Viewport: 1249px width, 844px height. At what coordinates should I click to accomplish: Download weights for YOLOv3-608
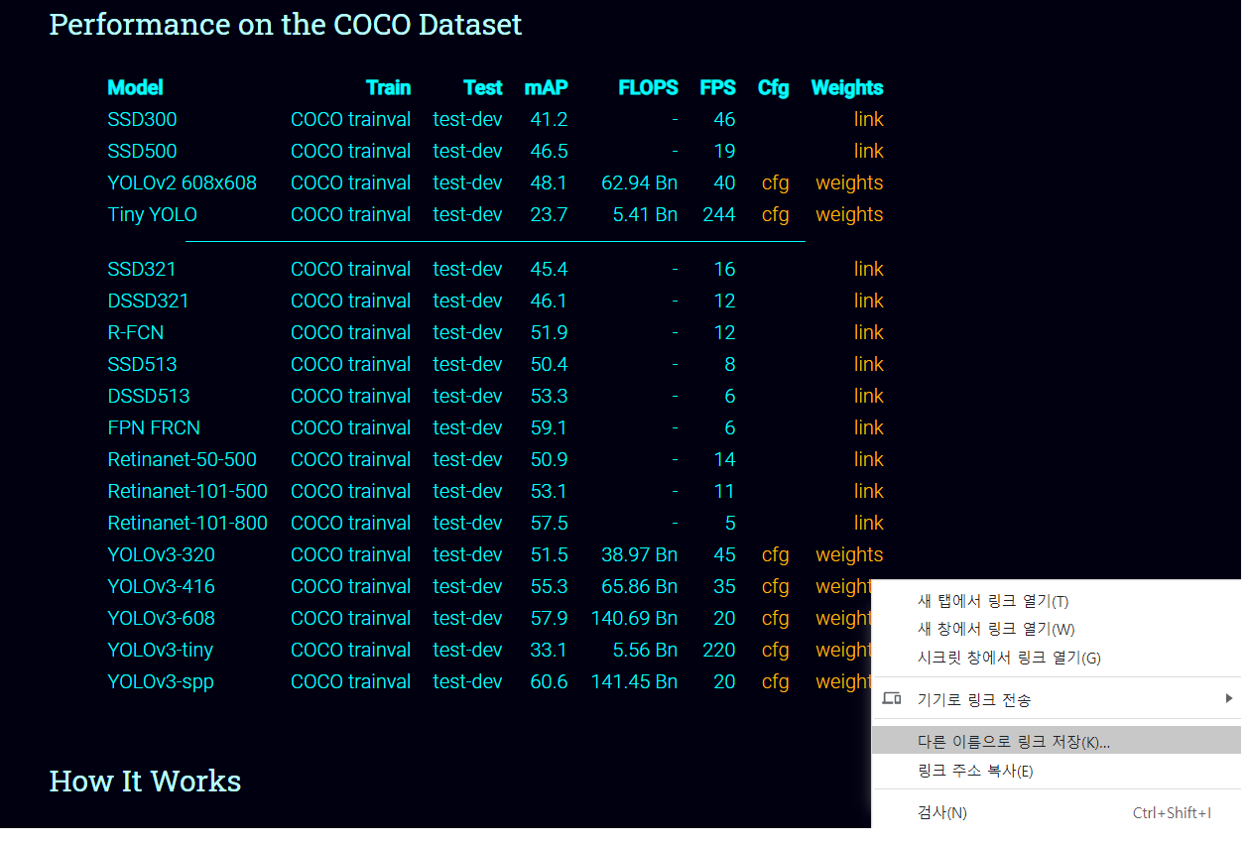coord(843,618)
